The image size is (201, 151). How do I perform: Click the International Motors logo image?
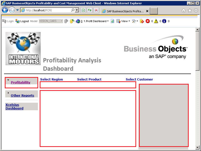[x=23, y=49]
